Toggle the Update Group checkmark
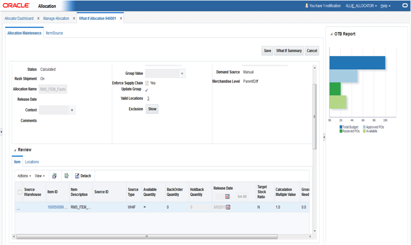411x245 pixels. pyautogui.click(x=146, y=90)
